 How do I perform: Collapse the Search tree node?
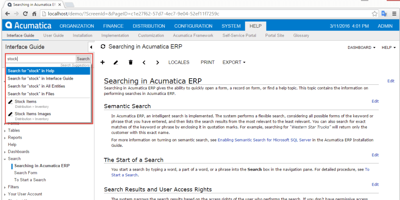[5, 159]
